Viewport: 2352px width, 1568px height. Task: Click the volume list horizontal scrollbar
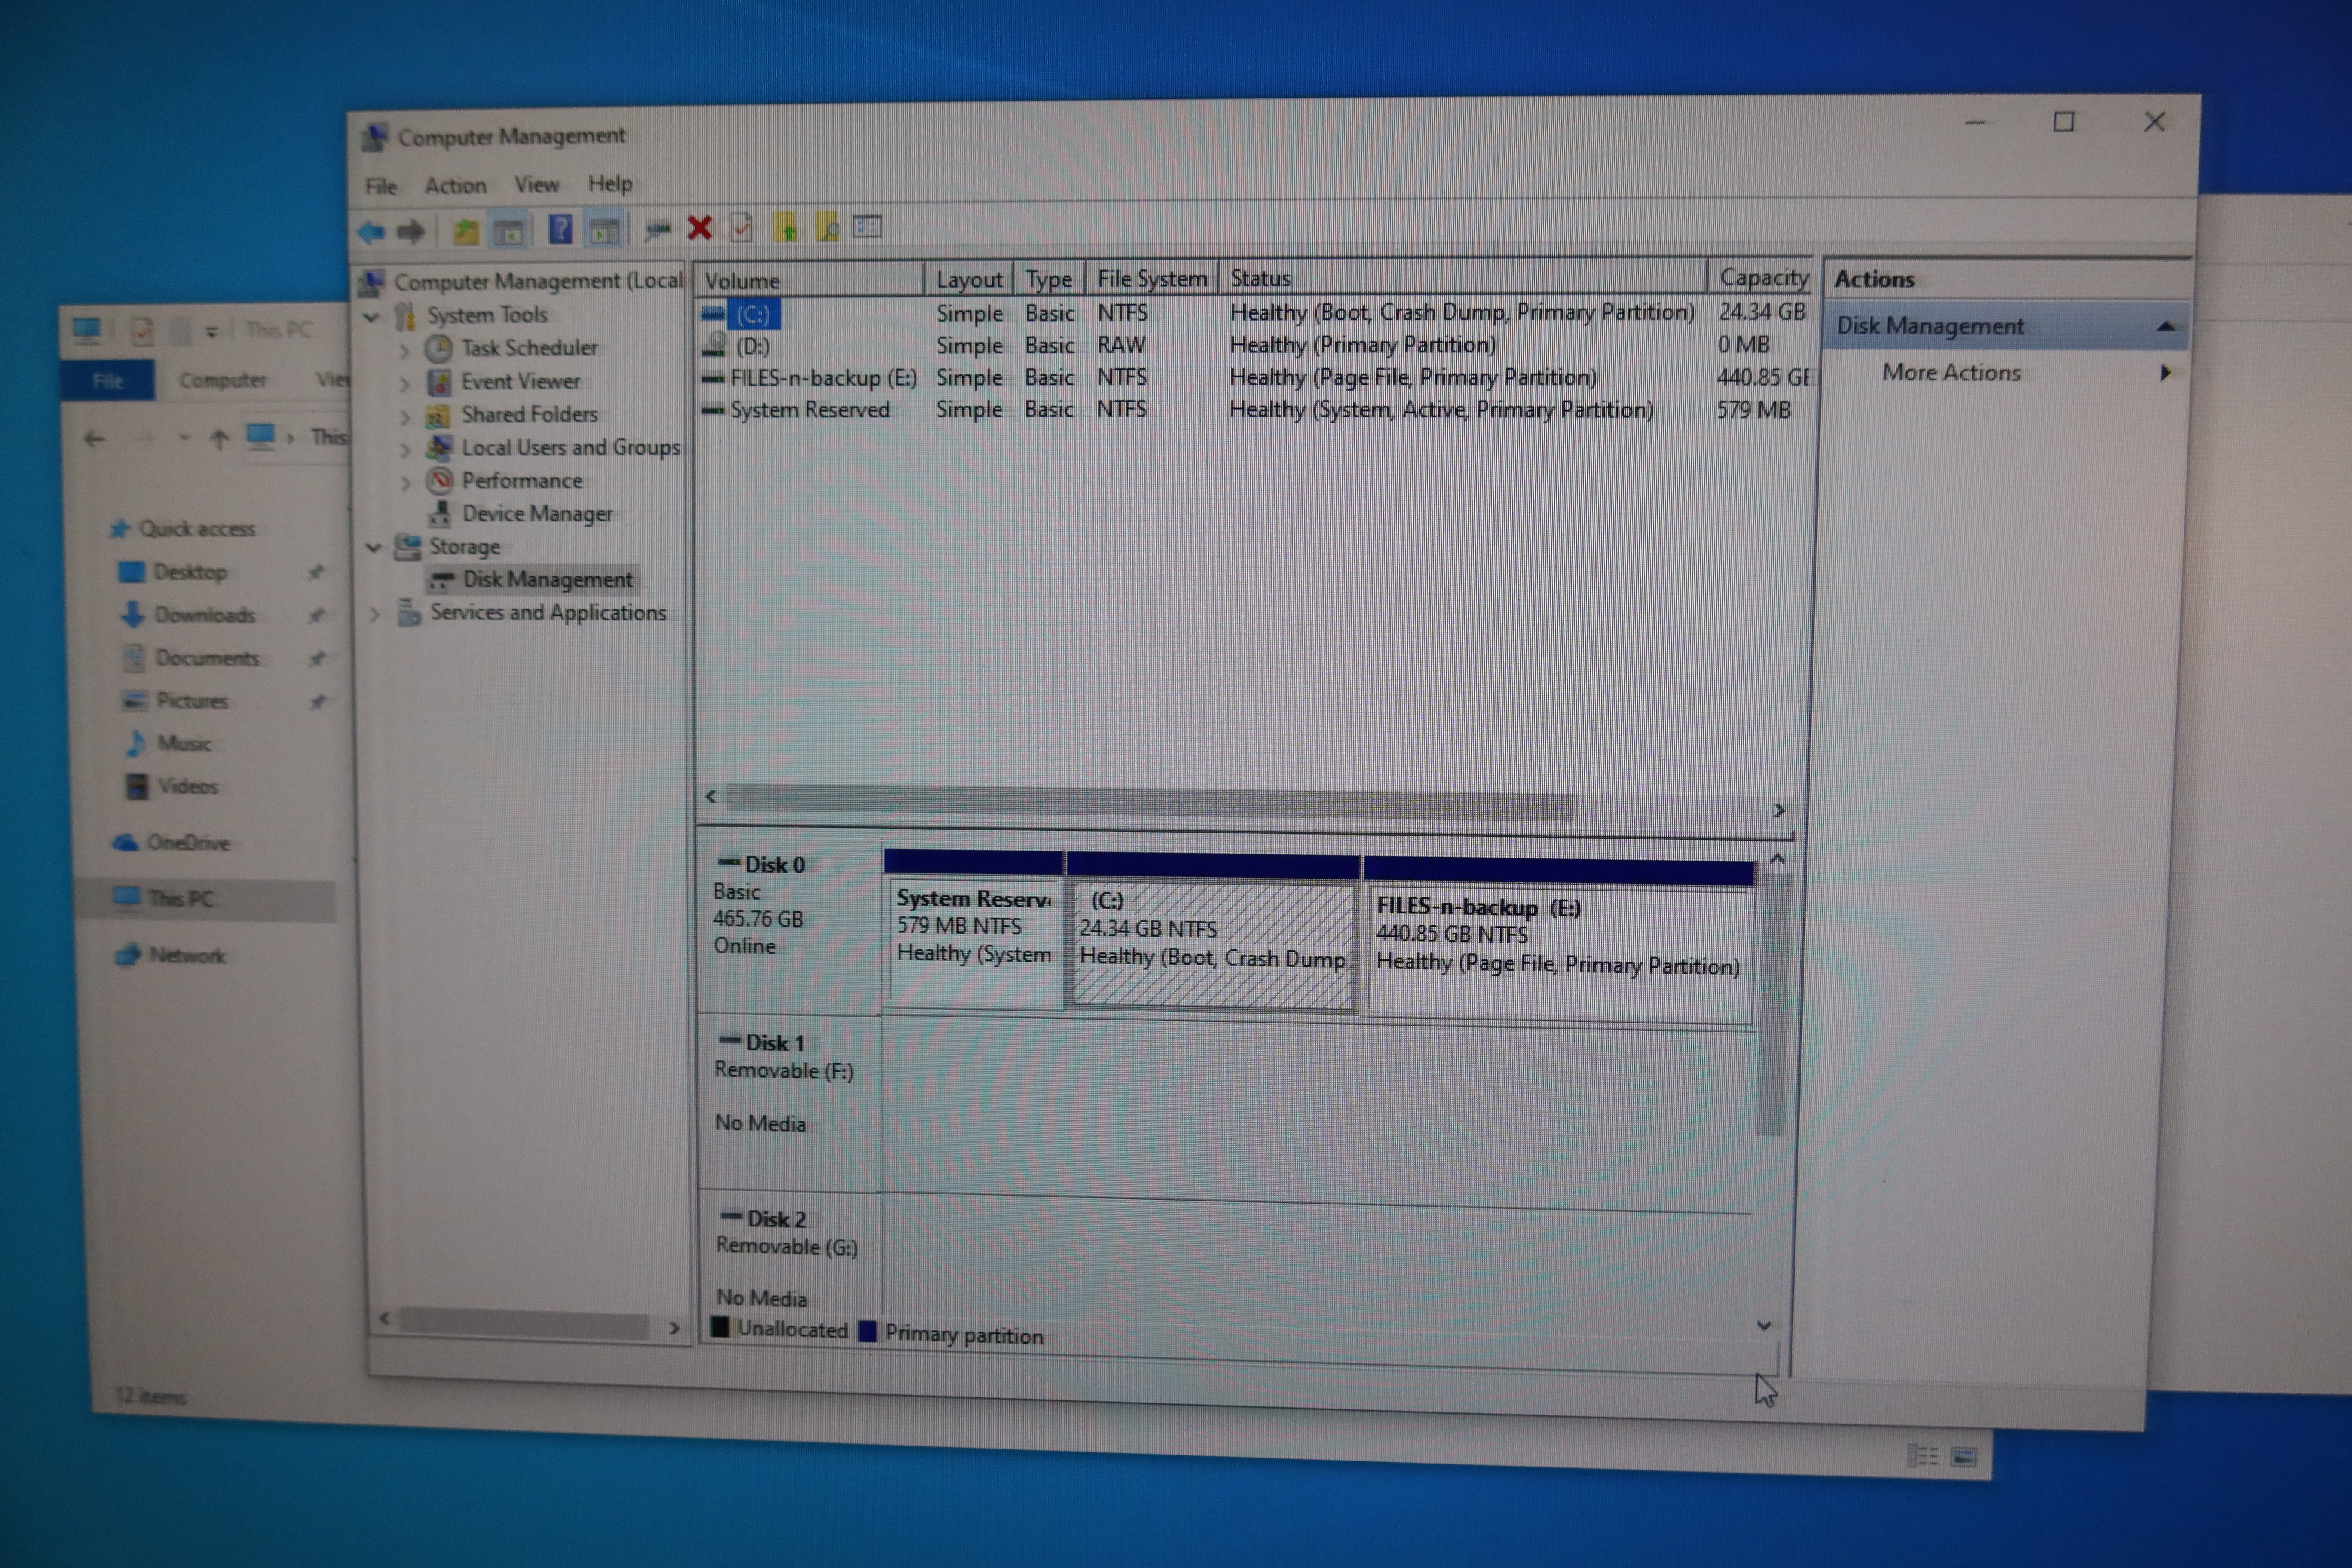pos(1150,803)
